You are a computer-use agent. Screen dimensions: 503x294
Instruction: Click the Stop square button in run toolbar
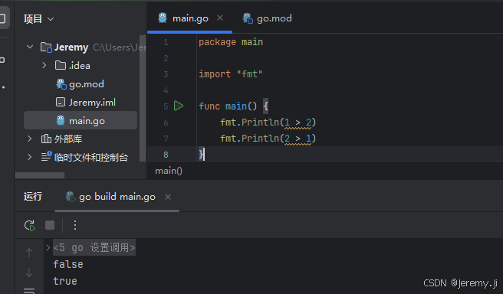tap(50, 225)
